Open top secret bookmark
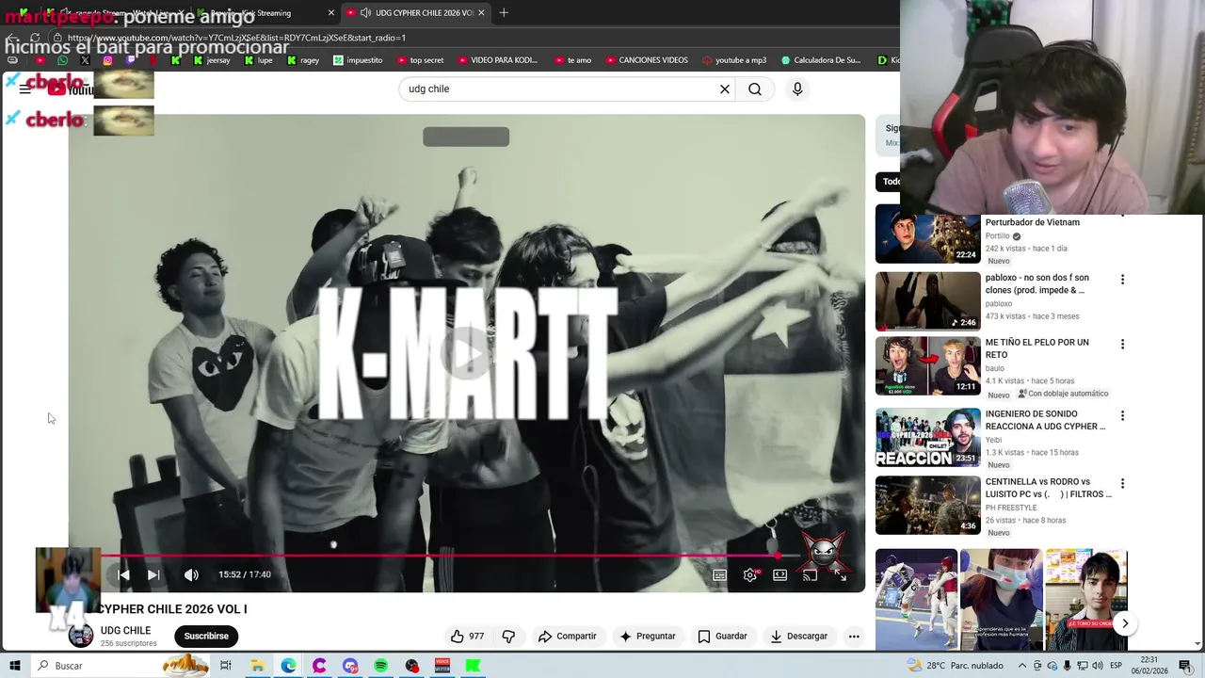Image resolution: width=1205 pixels, height=678 pixels. (x=420, y=60)
